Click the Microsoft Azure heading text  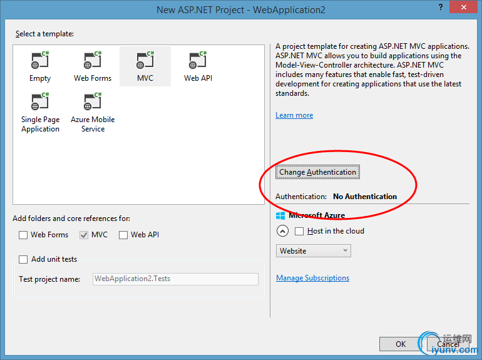[x=317, y=215]
